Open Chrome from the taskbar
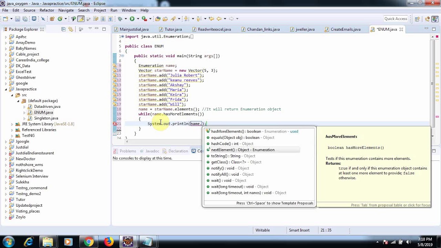This screenshot has width=441, height=248. [89, 242]
